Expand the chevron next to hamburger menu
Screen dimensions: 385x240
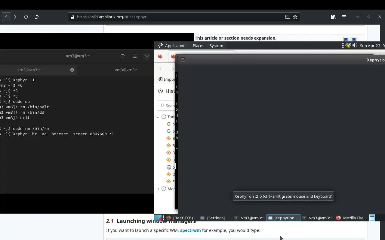click(x=358, y=17)
